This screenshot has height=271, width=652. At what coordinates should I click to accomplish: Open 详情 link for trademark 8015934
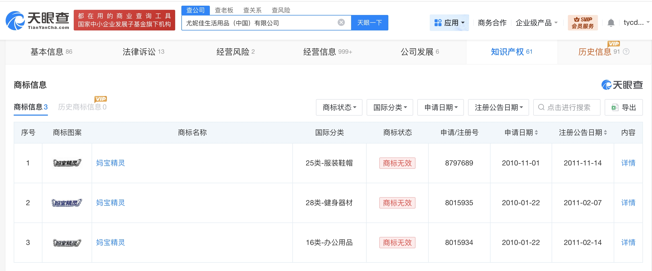(x=628, y=243)
